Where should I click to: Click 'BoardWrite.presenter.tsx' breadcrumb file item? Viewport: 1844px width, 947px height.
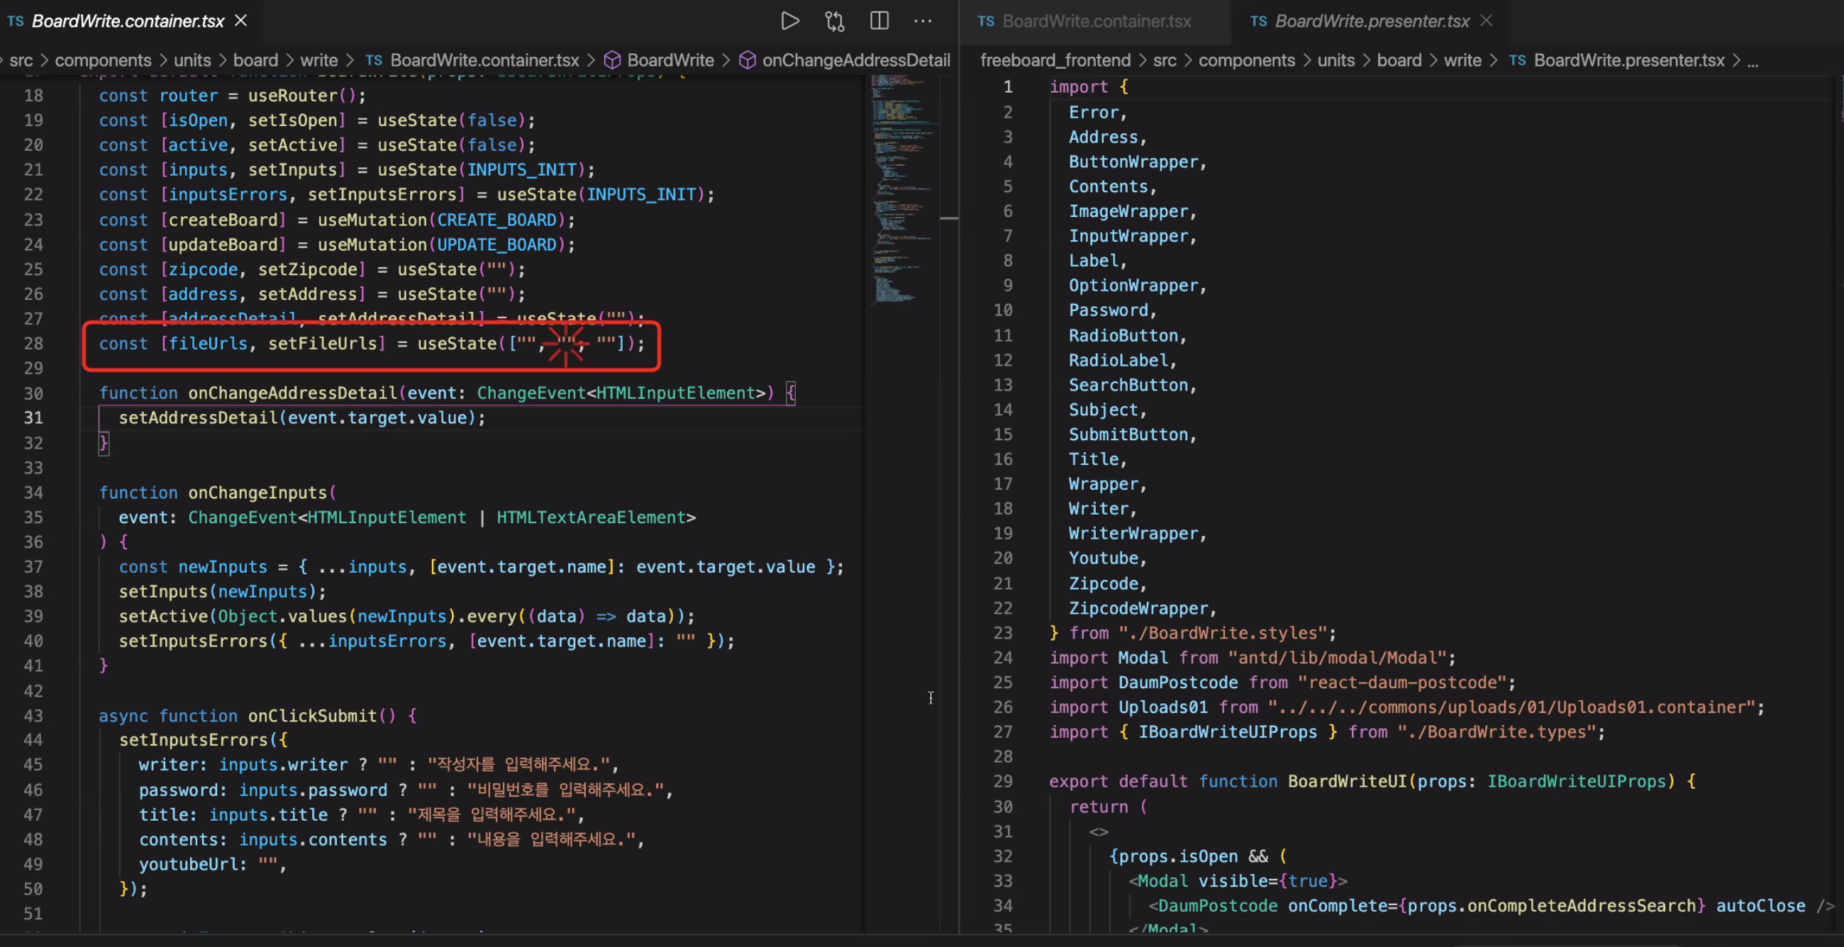pyautogui.click(x=1628, y=60)
